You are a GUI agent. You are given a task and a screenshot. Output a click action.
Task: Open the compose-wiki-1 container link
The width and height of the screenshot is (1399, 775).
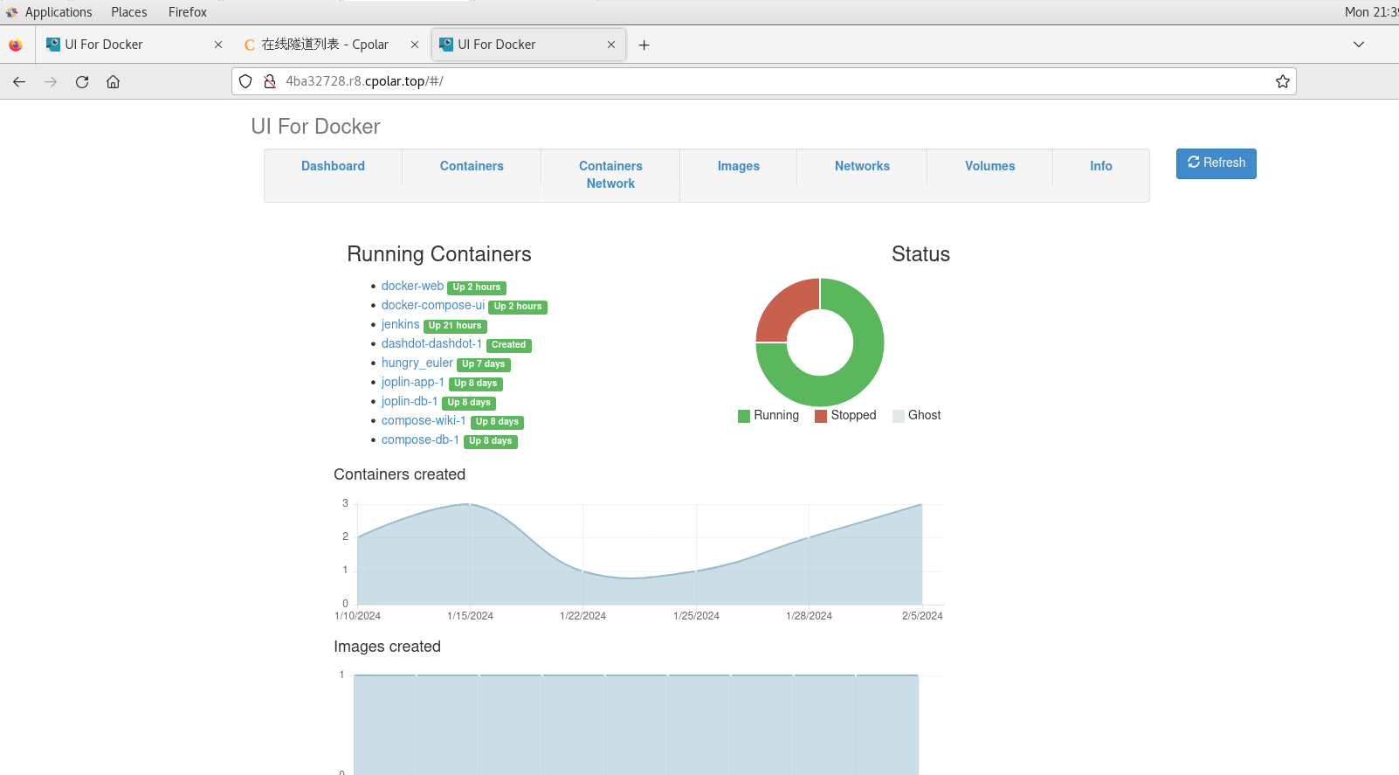click(x=424, y=420)
